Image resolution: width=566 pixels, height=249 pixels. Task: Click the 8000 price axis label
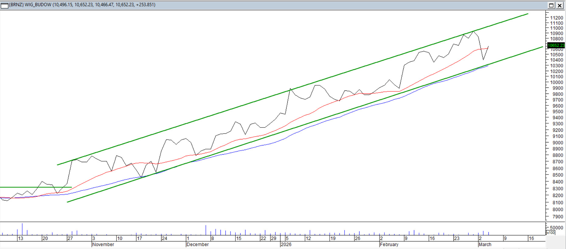pyautogui.click(x=557, y=210)
